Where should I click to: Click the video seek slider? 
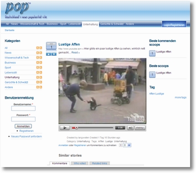tap(93, 128)
